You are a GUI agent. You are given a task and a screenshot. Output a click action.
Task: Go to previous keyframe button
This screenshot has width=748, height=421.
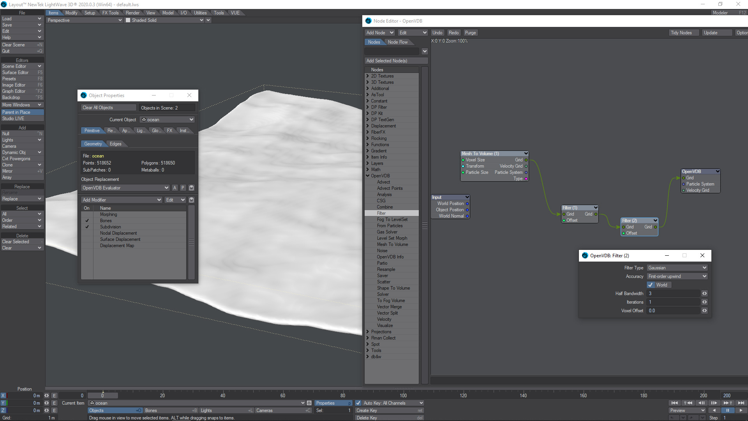point(688,403)
